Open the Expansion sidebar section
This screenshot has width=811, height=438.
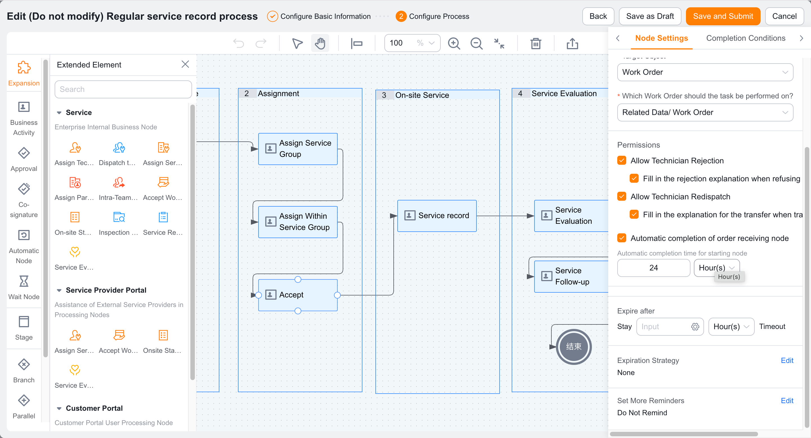click(x=24, y=74)
